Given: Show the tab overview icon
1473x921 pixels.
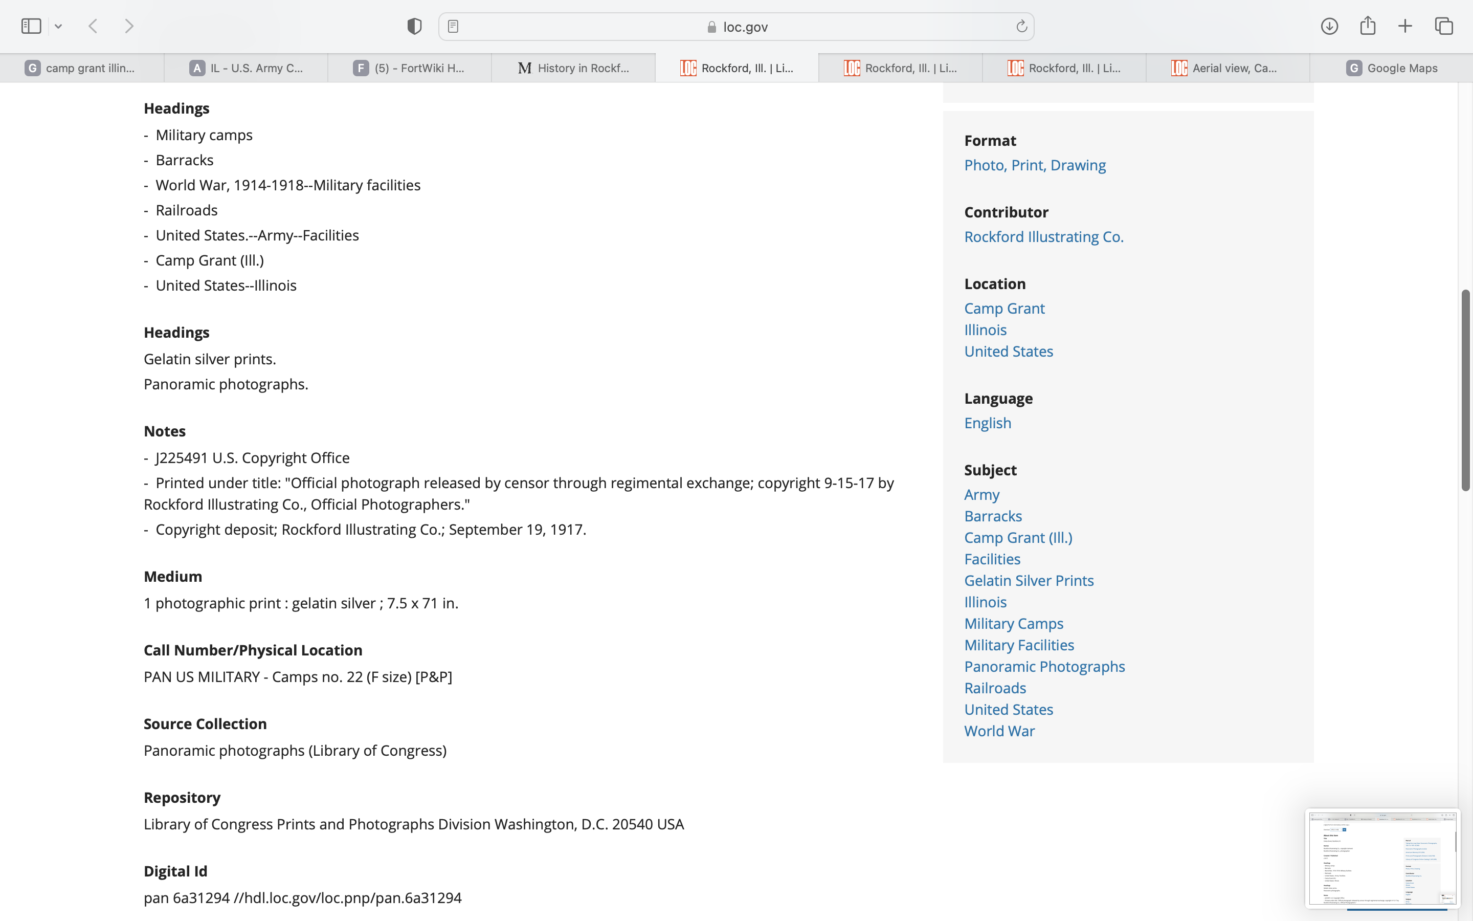Looking at the screenshot, I should (1444, 26).
